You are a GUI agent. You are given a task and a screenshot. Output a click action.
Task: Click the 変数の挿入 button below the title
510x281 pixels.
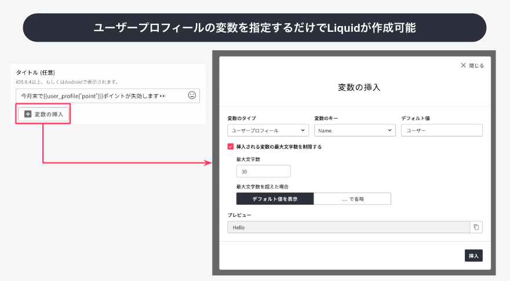pos(43,114)
